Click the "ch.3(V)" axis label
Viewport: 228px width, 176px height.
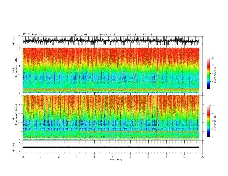(x=14, y=148)
